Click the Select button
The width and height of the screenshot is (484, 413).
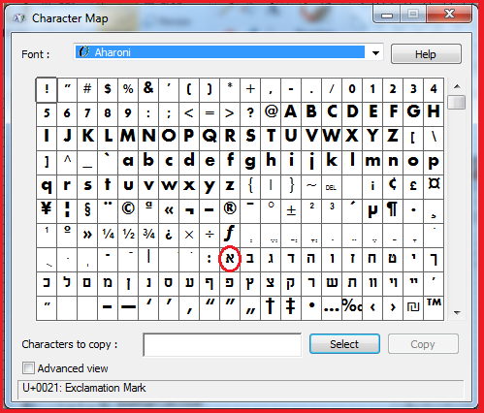click(344, 344)
